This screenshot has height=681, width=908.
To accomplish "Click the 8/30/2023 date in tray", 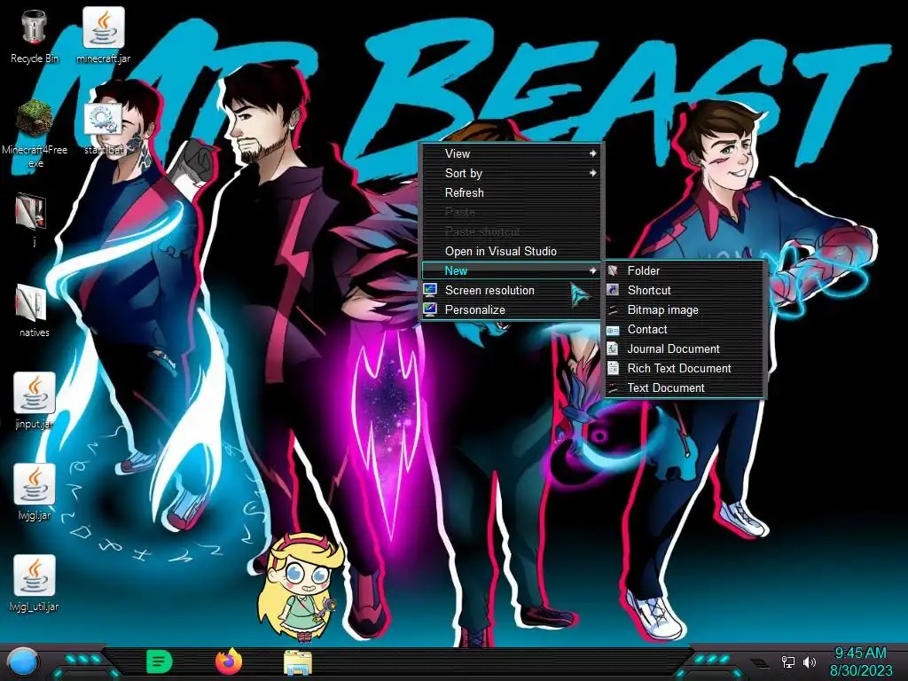I will pyautogui.click(x=861, y=670).
